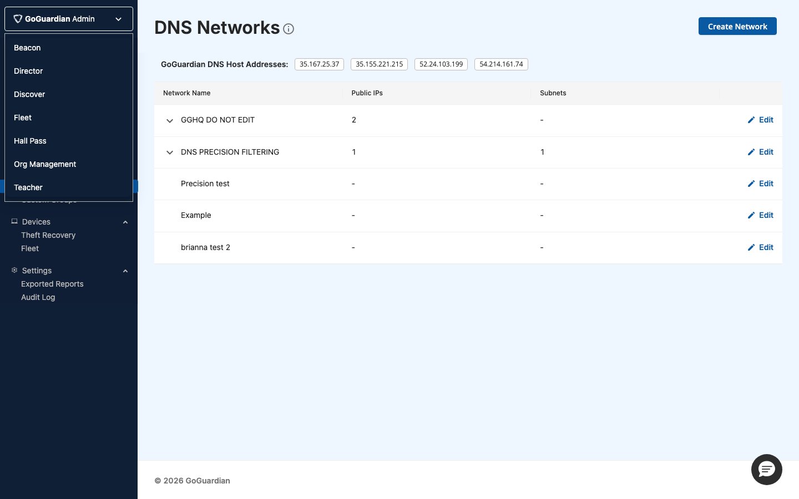The image size is (799, 499).
Task: Edit the GGHQ DO NOT EDIT network
Action: (761, 120)
